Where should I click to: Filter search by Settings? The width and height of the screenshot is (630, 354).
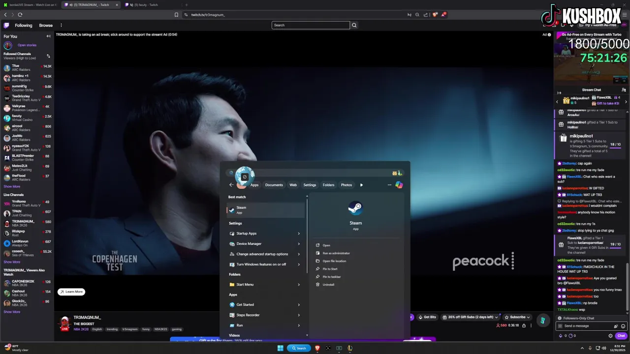[310, 185]
